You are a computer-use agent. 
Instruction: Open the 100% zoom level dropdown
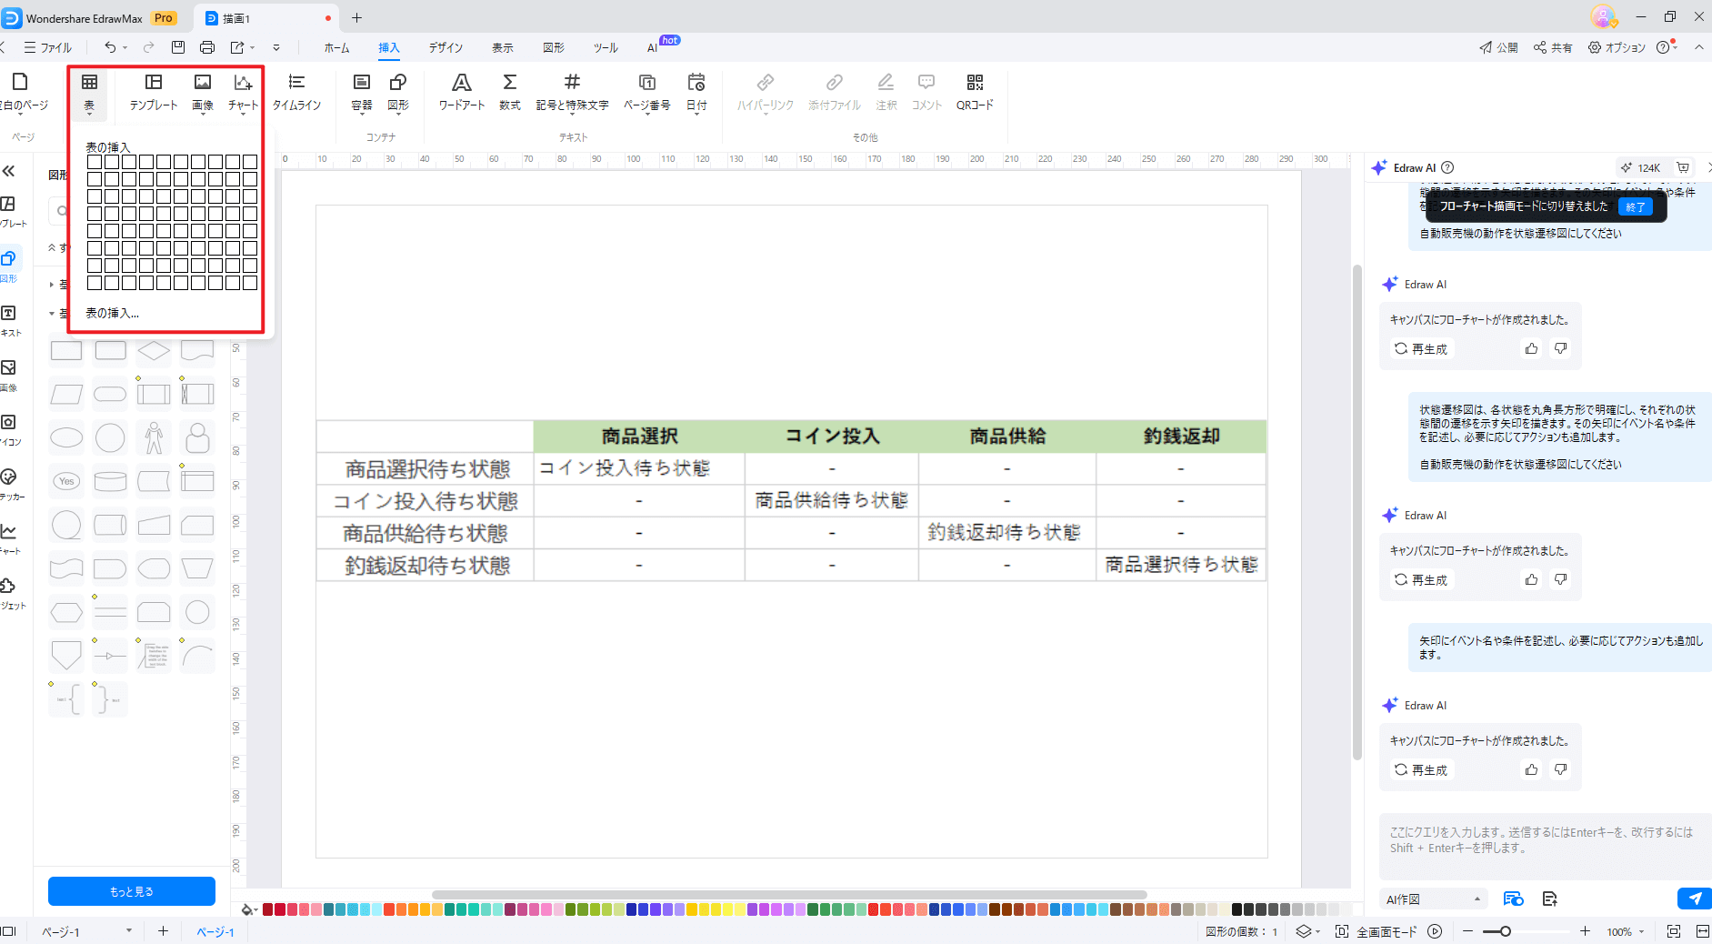point(1642,931)
